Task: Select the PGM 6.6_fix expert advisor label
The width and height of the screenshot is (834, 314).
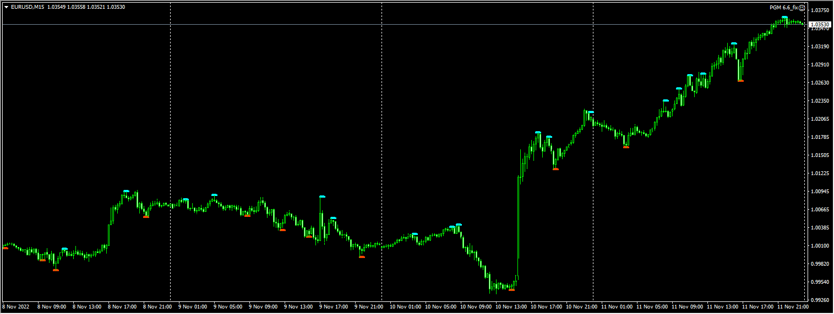Action: [784, 8]
